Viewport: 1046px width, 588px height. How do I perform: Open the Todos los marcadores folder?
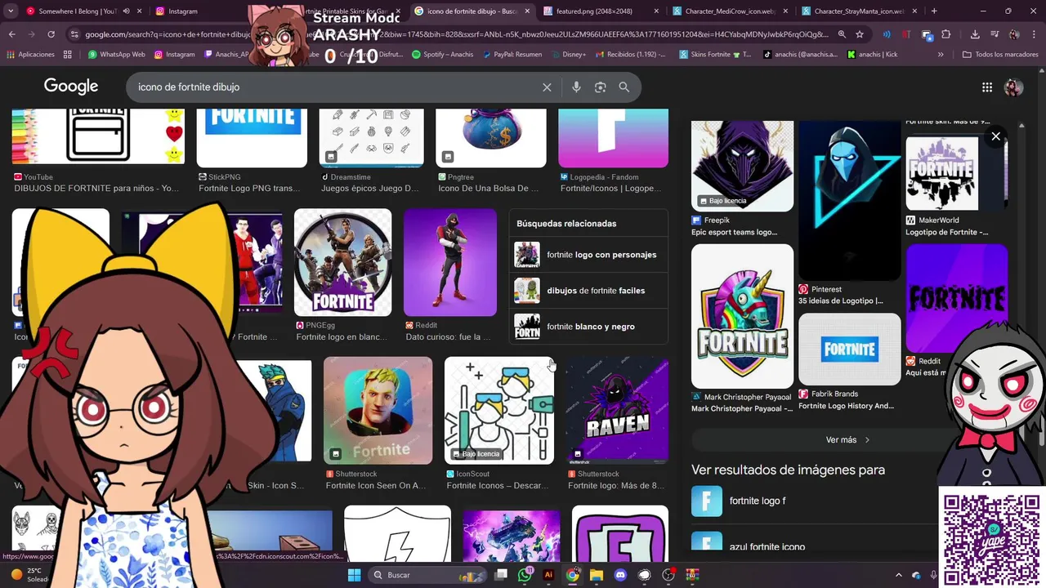[x=1000, y=54]
